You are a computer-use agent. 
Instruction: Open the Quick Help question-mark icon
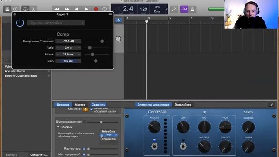tap(15, 9)
